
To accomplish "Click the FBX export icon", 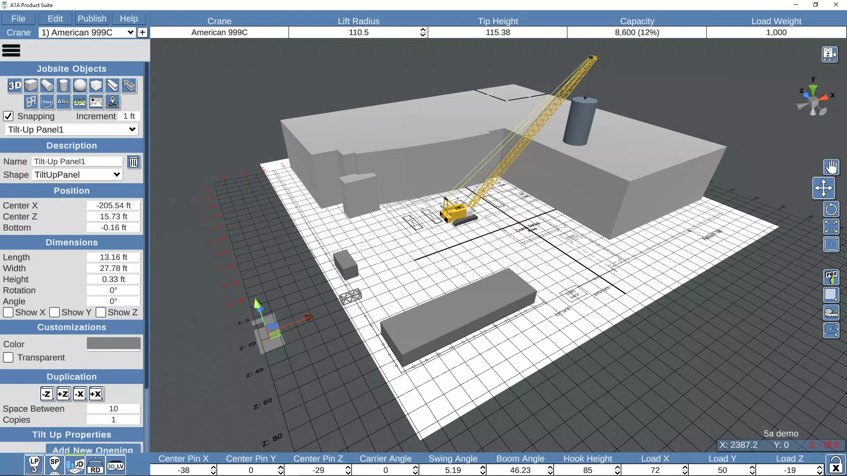I will tap(832, 277).
